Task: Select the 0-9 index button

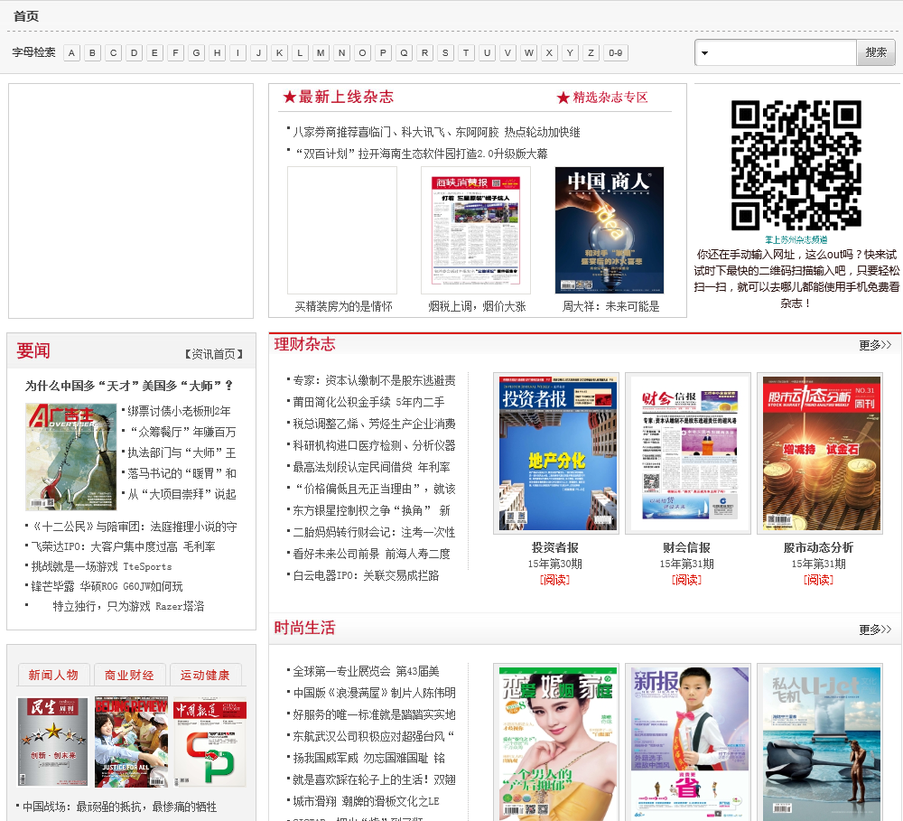Action: click(616, 52)
